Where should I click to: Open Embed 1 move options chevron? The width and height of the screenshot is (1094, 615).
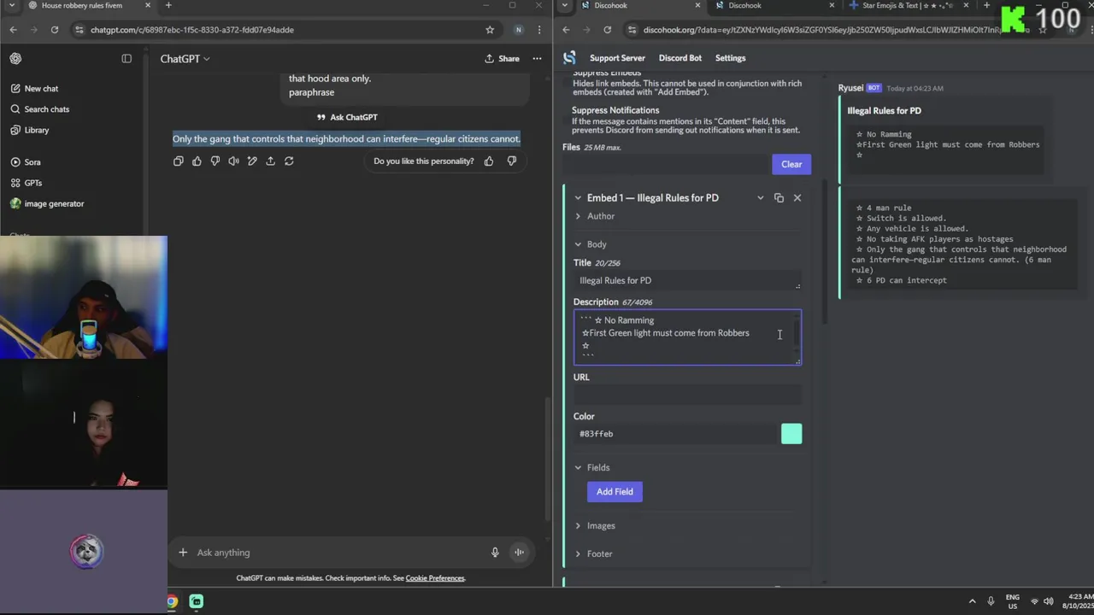point(760,198)
